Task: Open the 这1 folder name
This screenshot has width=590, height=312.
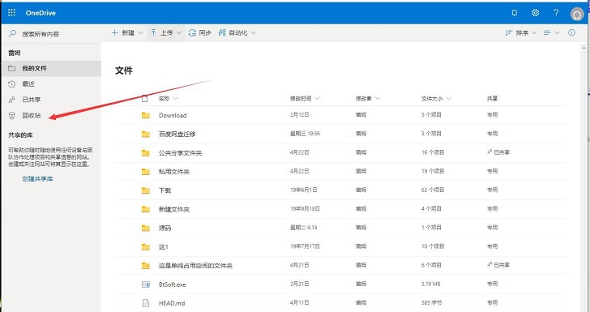Action: [x=164, y=247]
